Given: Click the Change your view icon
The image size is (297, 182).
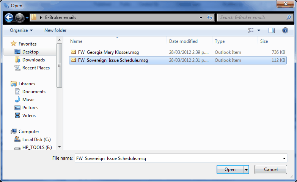Looking at the screenshot, I should 251,30.
